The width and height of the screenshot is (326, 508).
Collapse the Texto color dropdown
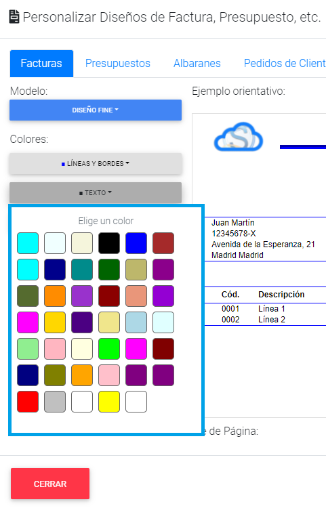[x=96, y=193]
